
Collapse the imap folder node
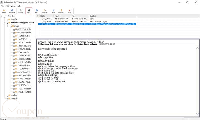coord(8,26)
